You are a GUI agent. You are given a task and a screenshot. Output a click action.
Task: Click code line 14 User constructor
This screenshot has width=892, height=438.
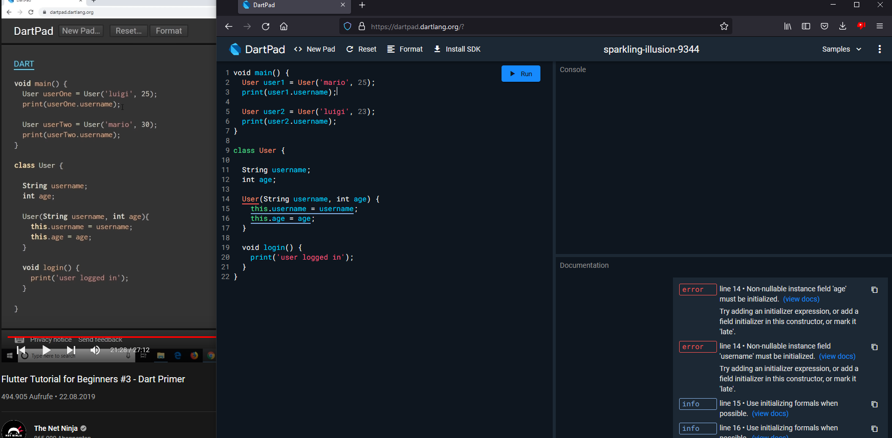pos(311,199)
